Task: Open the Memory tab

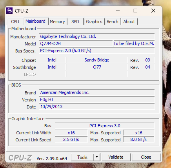Action: coord(57,22)
